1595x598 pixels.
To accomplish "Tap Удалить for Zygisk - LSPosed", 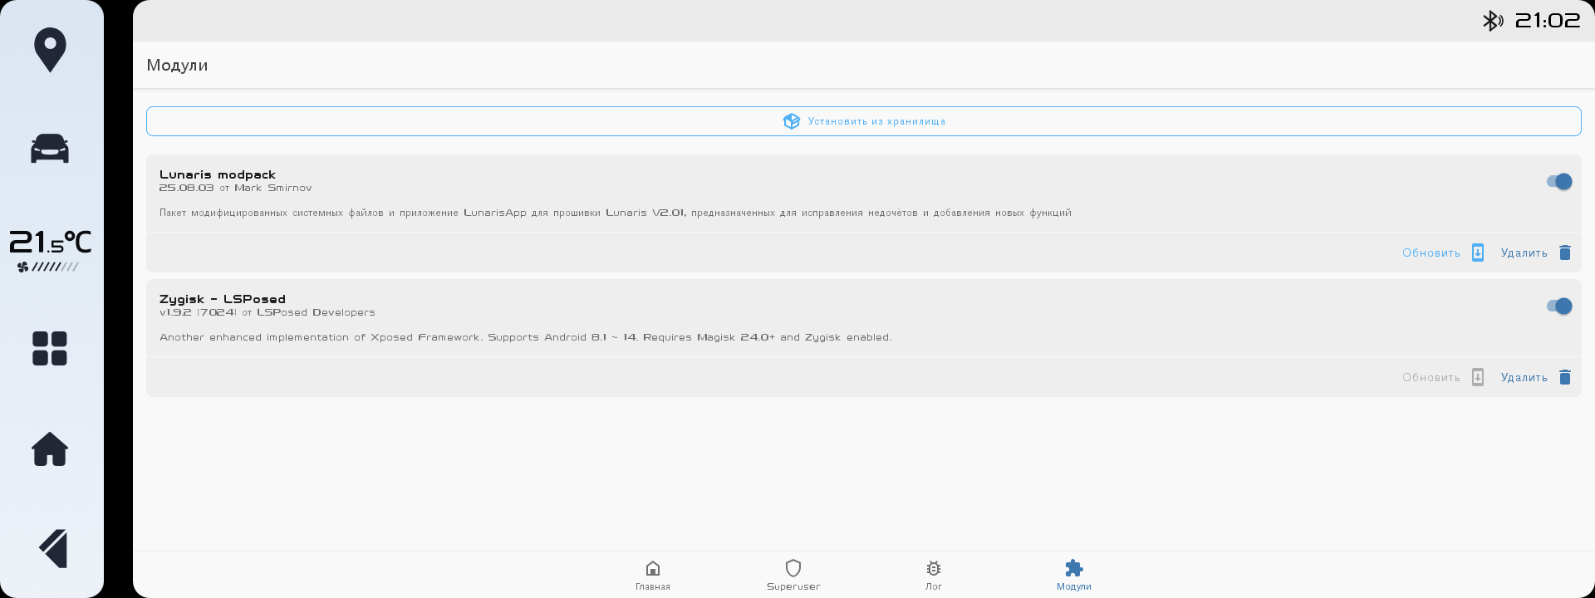I will tap(1524, 377).
